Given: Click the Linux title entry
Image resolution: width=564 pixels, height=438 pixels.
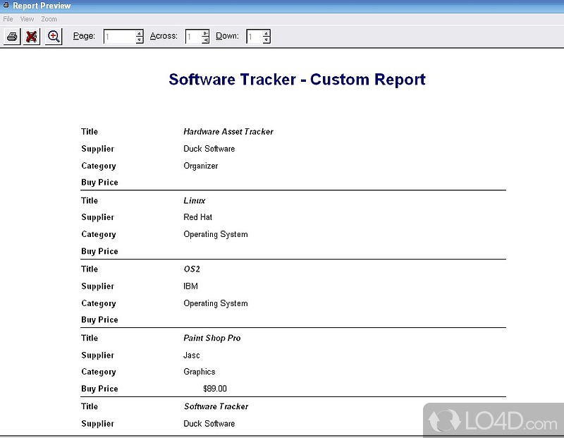Looking at the screenshot, I should (x=195, y=200).
